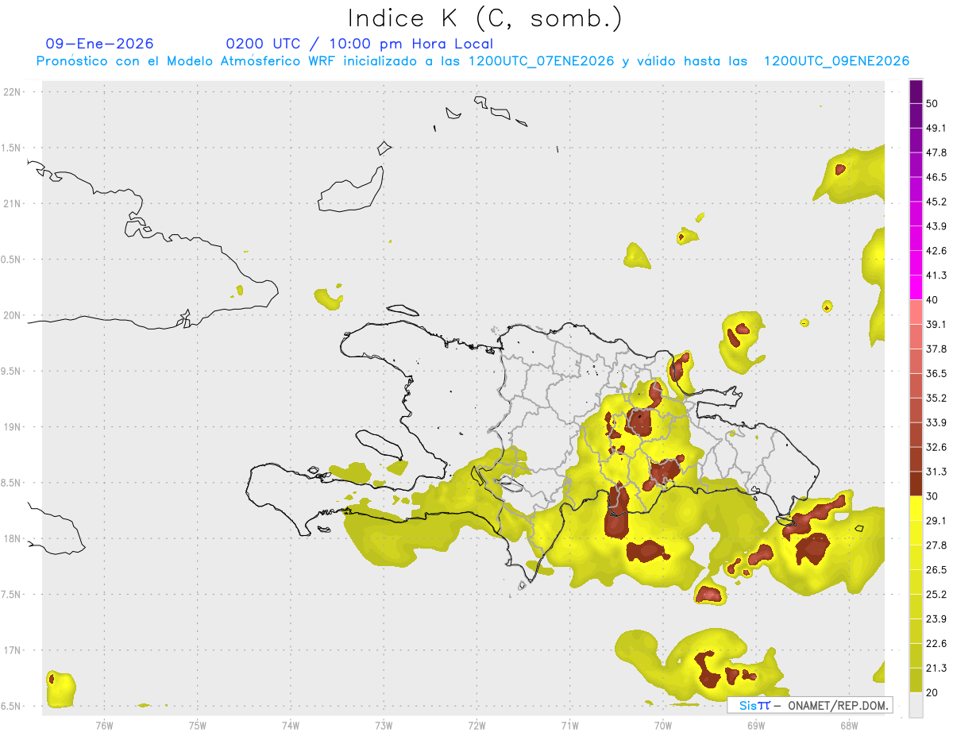Screen dimensions: 953x736
Task: Click the "Indice K (C, somb.)" chart title
Action: [484, 17]
